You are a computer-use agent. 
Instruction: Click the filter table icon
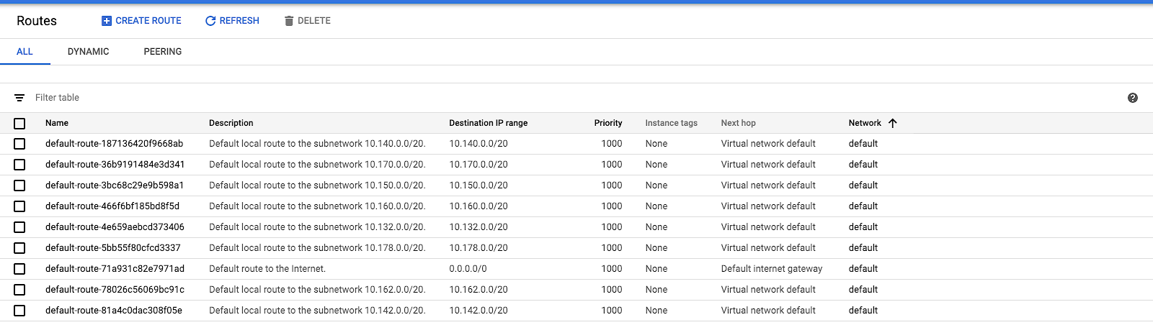tap(19, 98)
